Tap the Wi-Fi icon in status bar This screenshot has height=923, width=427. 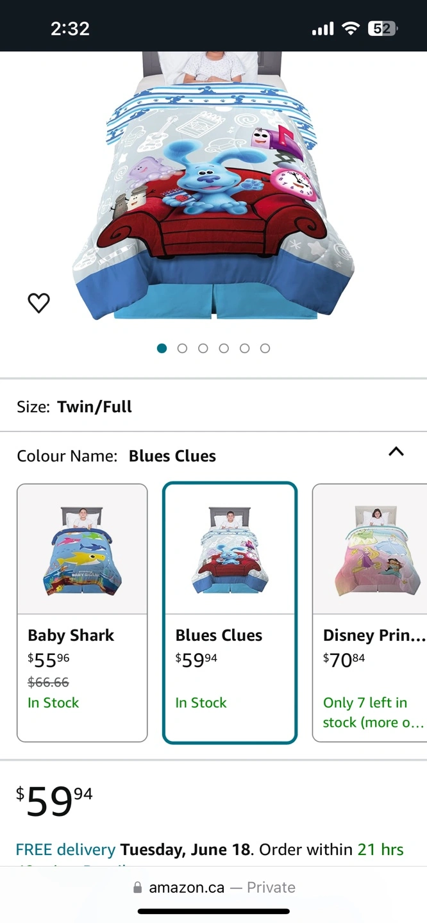pos(351,29)
